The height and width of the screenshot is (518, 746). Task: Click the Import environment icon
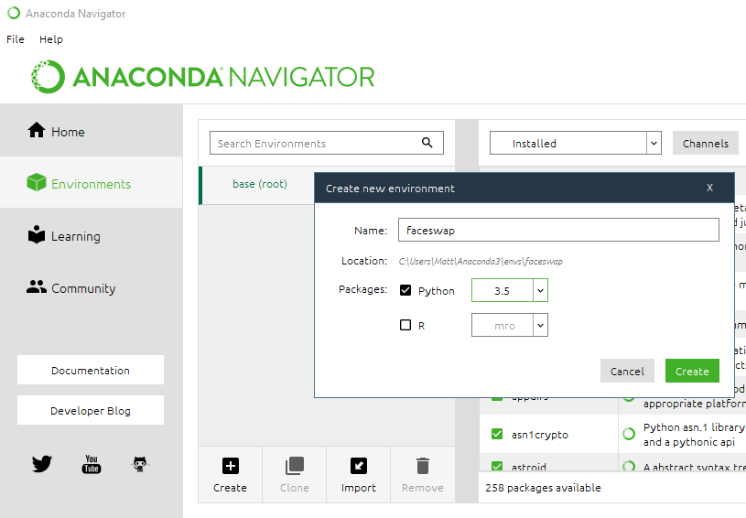point(359,466)
